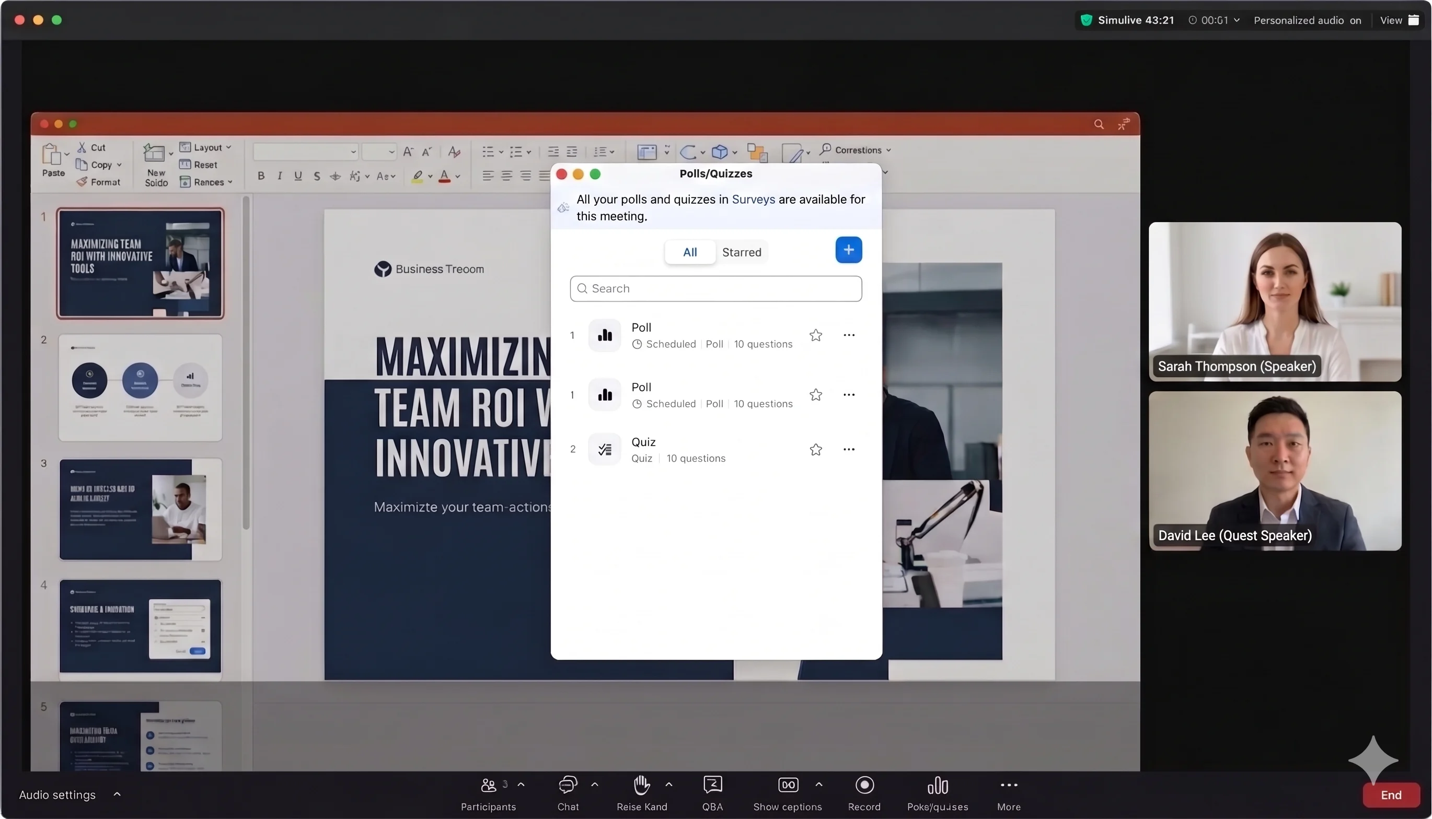Image resolution: width=1432 pixels, height=819 pixels.
Task: Open the Q&A panel
Action: tap(712, 793)
